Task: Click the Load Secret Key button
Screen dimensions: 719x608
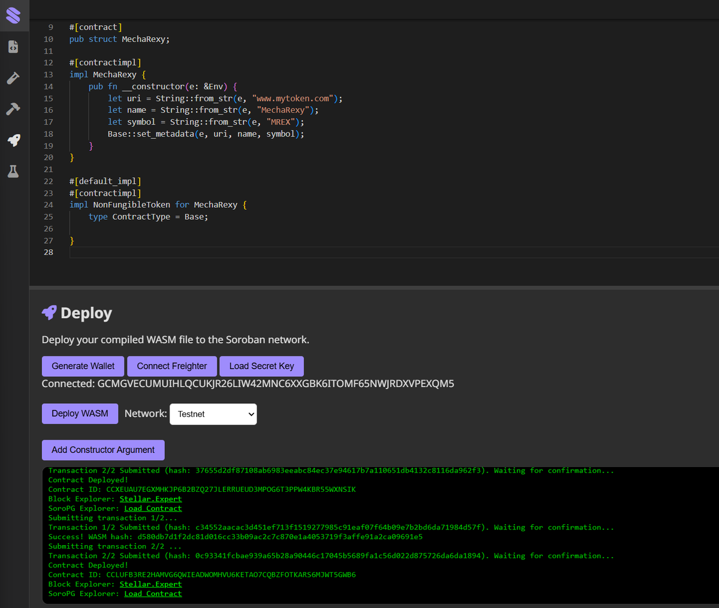Action: tap(262, 366)
